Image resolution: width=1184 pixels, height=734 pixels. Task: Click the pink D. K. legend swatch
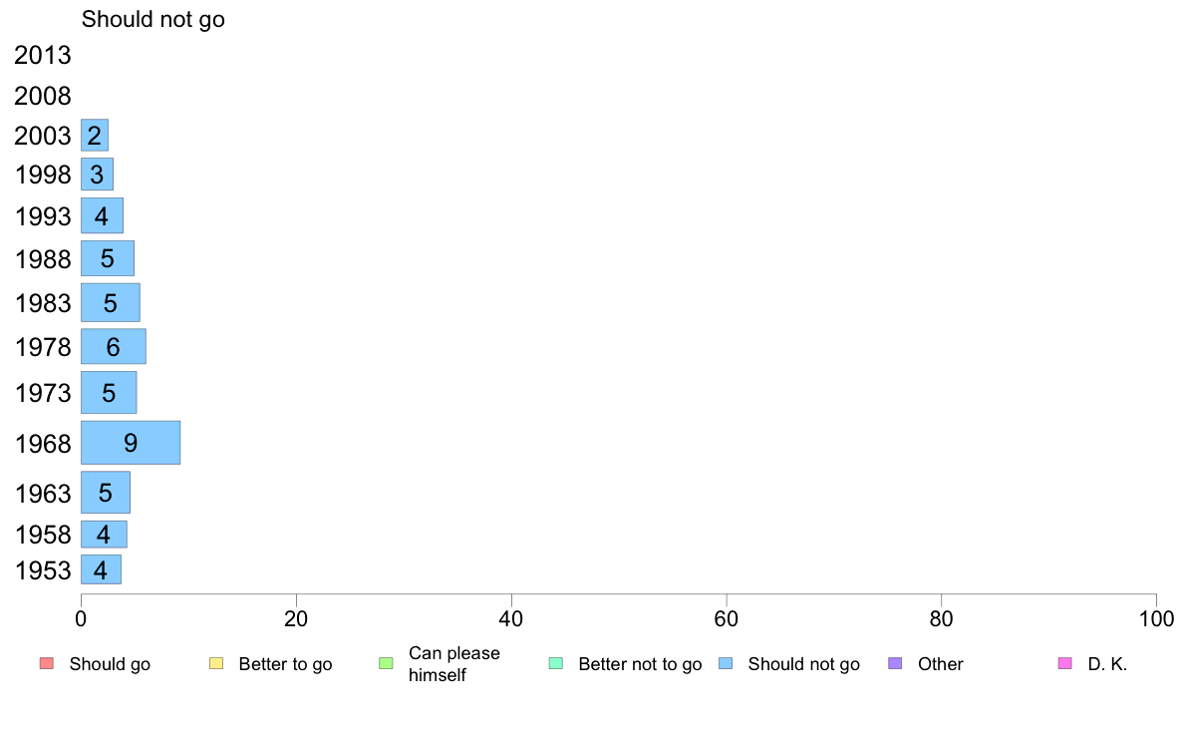click(x=1064, y=664)
